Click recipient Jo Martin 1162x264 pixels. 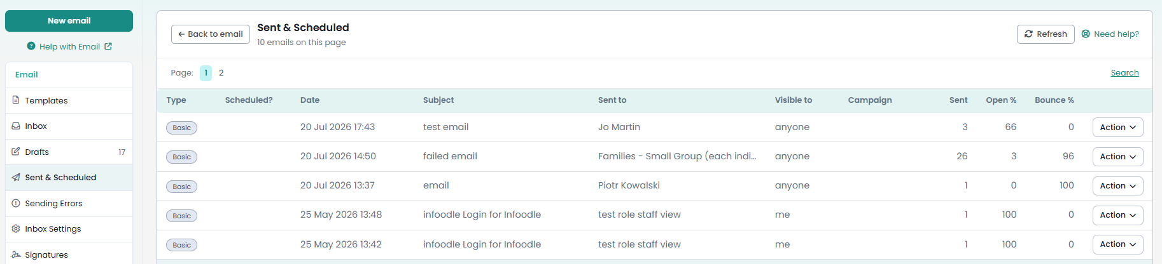619,127
